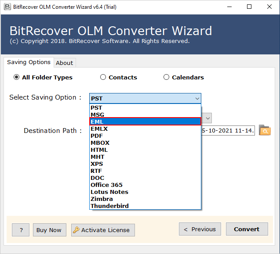Screen dimensions: 280x254
Task: Click the Activate License button
Action: tap(103, 230)
